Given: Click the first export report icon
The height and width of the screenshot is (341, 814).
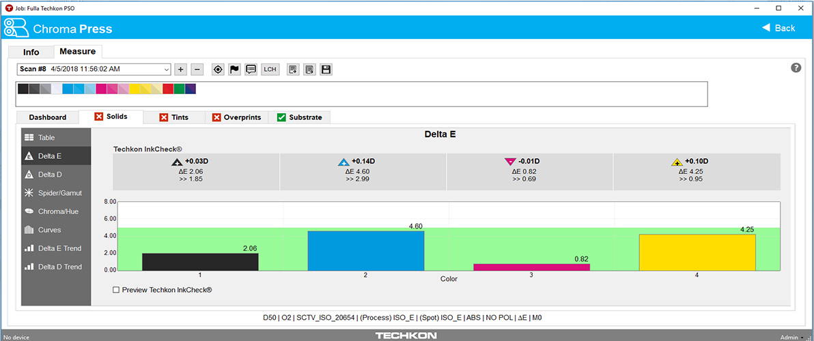Looking at the screenshot, I should coord(293,70).
